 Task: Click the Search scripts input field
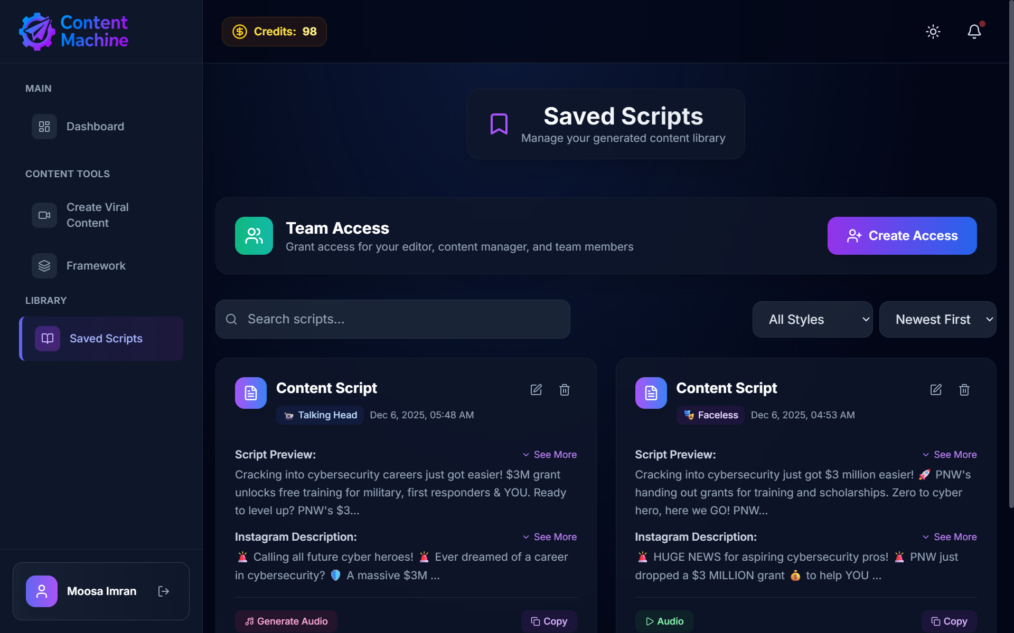393,319
